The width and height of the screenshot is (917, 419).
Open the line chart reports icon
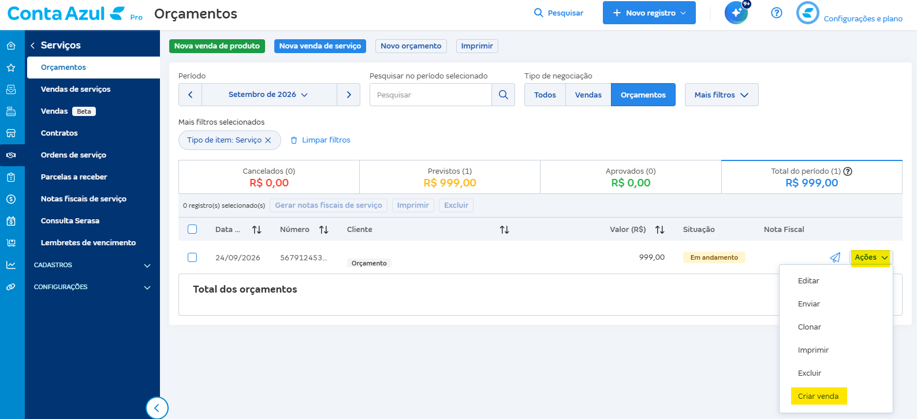11,265
